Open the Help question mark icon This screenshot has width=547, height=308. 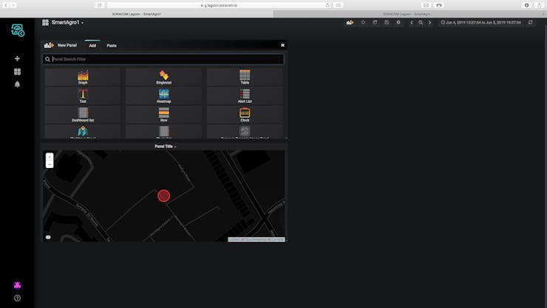point(17,298)
